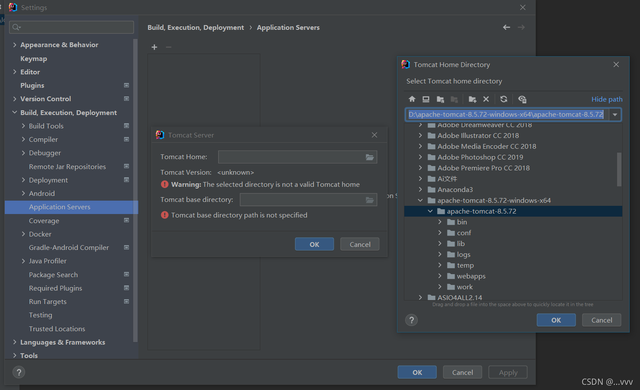This screenshot has height=390, width=640.
Task: Click project-level marker icon beside Coverage
Action: coord(127,221)
